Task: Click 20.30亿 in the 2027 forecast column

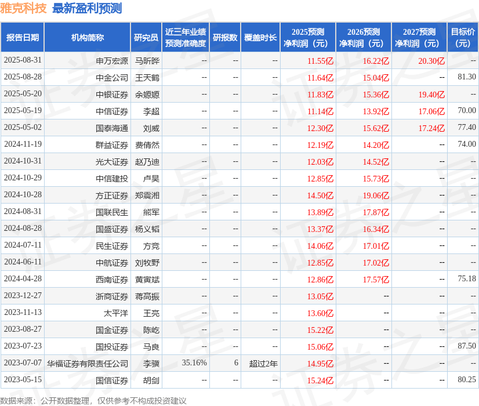Action: click(x=431, y=61)
